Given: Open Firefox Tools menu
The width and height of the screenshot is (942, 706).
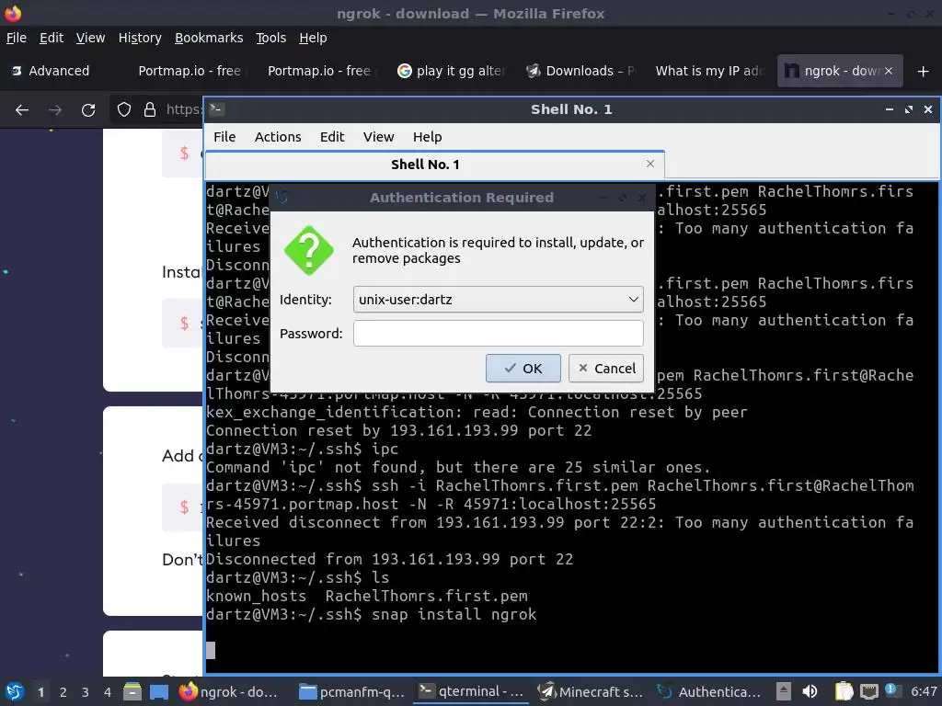Looking at the screenshot, I should click(271, 38).
